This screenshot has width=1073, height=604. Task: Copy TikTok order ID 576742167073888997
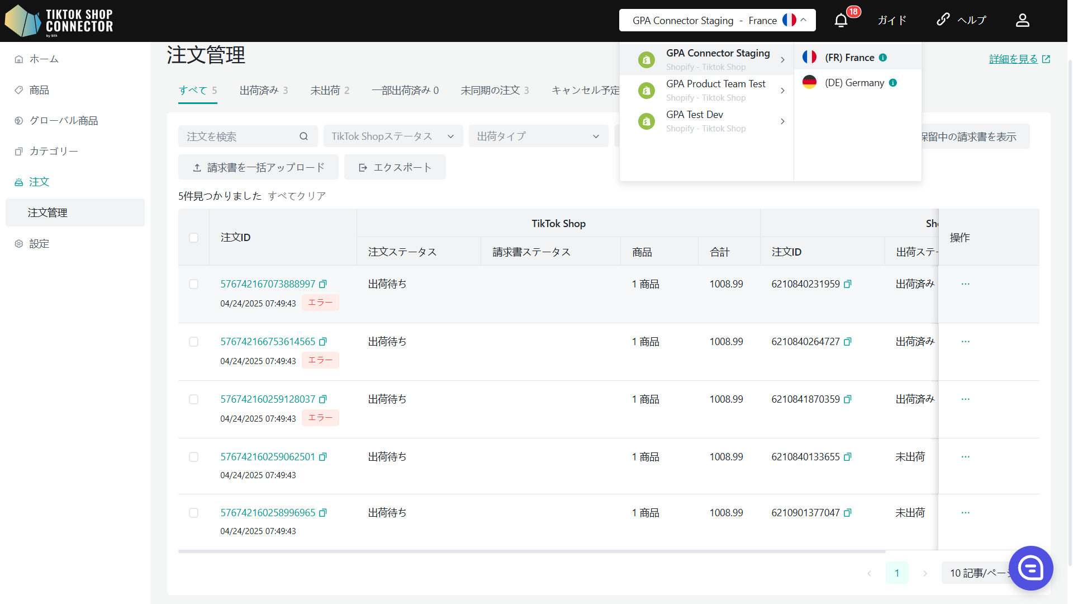click(323, 284)
